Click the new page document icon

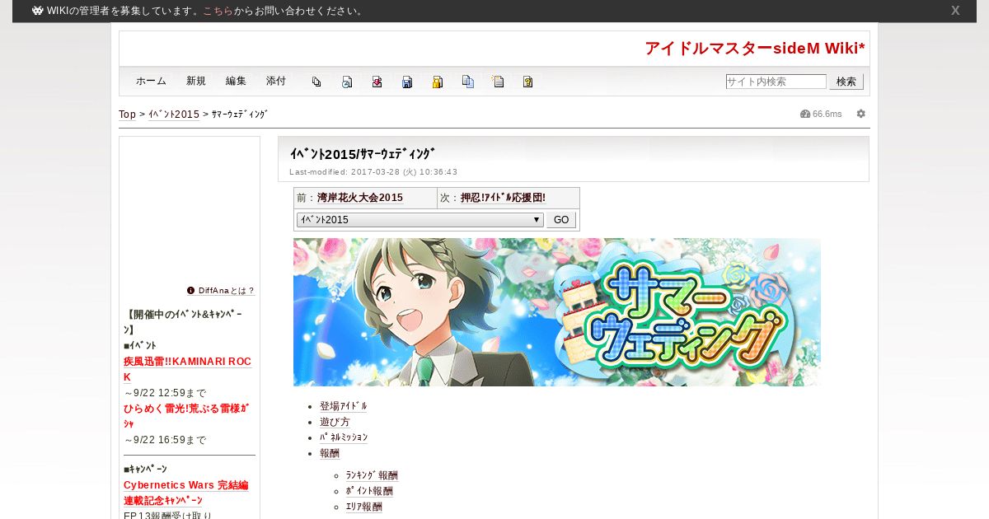tap(498, 82)
